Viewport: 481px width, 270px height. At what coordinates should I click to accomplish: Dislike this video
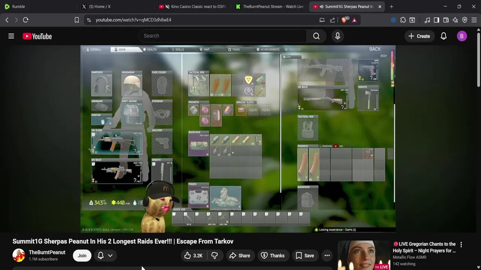pyautogui.click(x=215, y=256)
